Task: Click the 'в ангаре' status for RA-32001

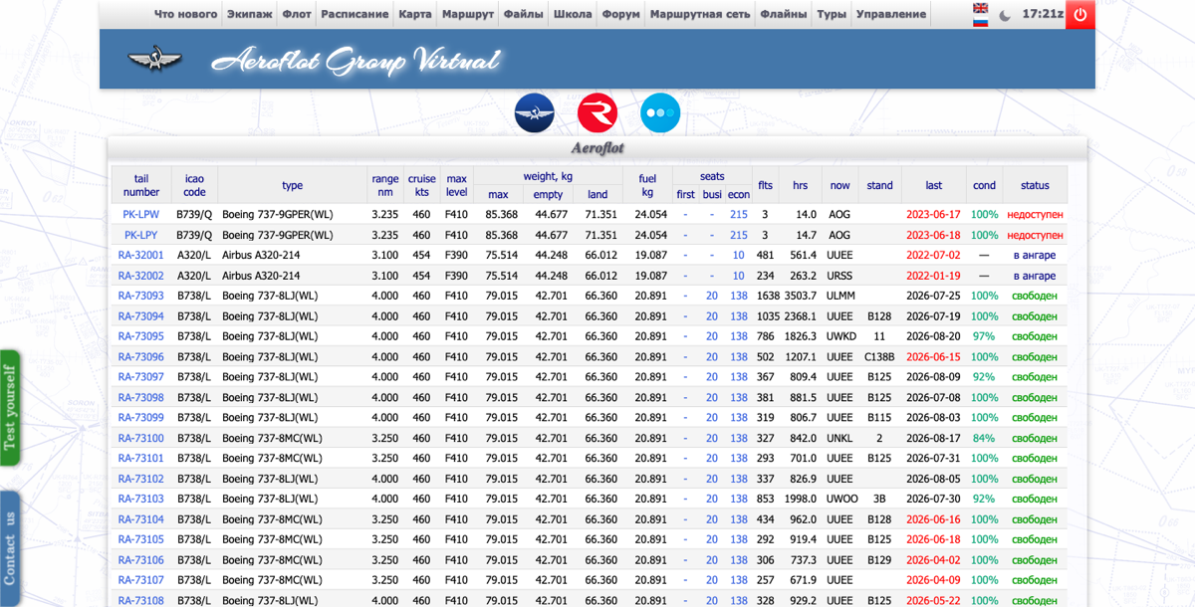Action: point(1035,256)
